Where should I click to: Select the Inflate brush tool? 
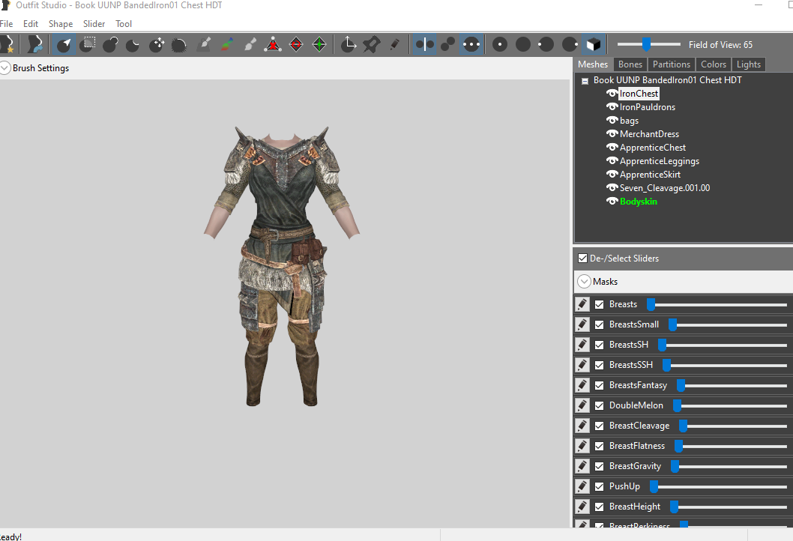point(110,44)
